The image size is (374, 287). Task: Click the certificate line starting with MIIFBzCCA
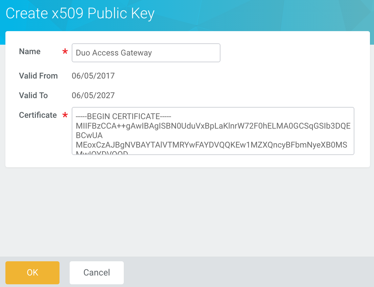(x=213, y=126)
